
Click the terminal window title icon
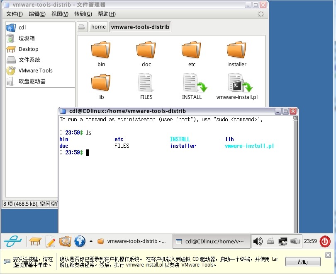63,111
